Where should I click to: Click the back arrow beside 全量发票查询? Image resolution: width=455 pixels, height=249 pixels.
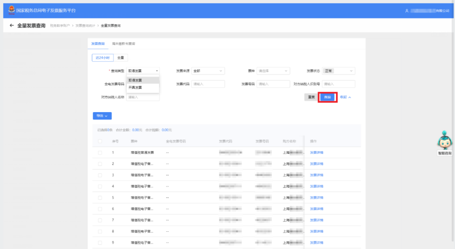click(12, 26)
